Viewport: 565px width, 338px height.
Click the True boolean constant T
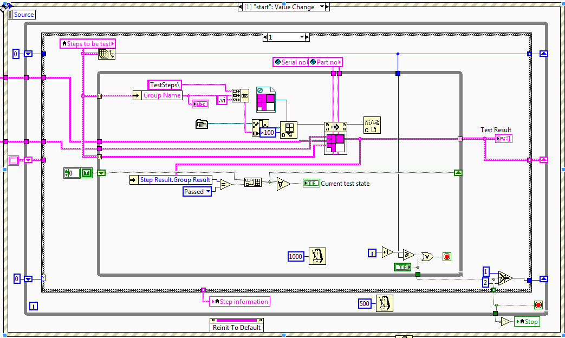87,173
